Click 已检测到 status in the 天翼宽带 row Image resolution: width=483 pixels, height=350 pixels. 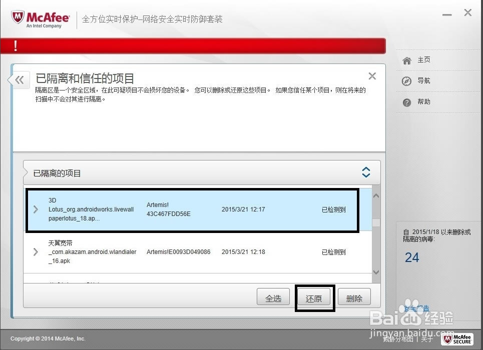coord(334,252)
